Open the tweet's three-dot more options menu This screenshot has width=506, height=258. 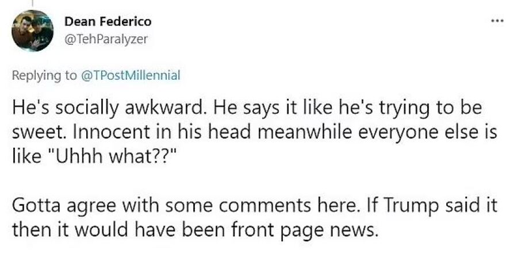tap(495, 21)
